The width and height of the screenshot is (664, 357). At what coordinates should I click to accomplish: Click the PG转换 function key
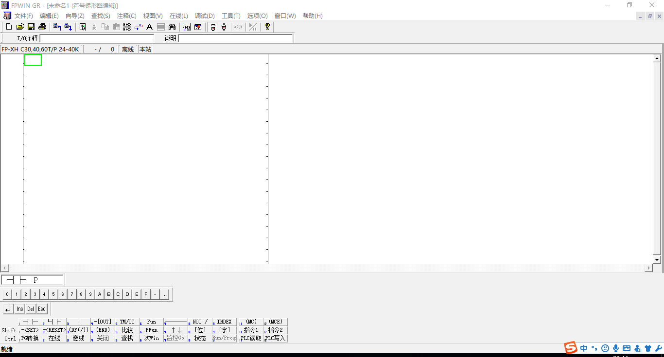pos(30,338)
